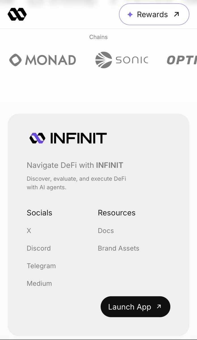Open the Rewards button
This screenshot has width=197, height=340.
(154, 14)
